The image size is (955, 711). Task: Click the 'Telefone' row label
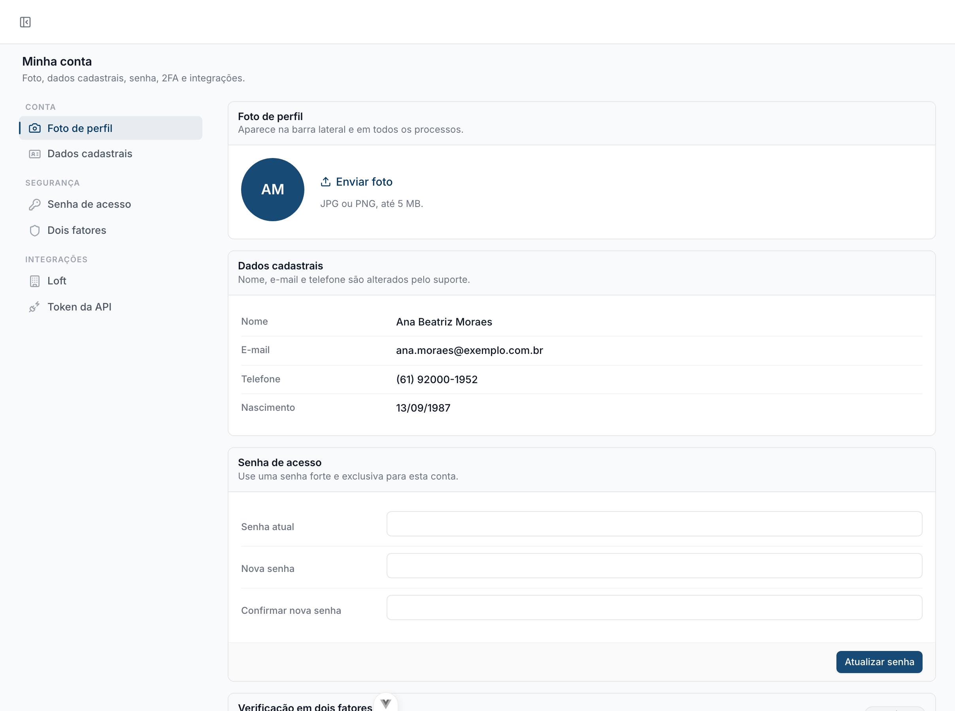point(260,379)
